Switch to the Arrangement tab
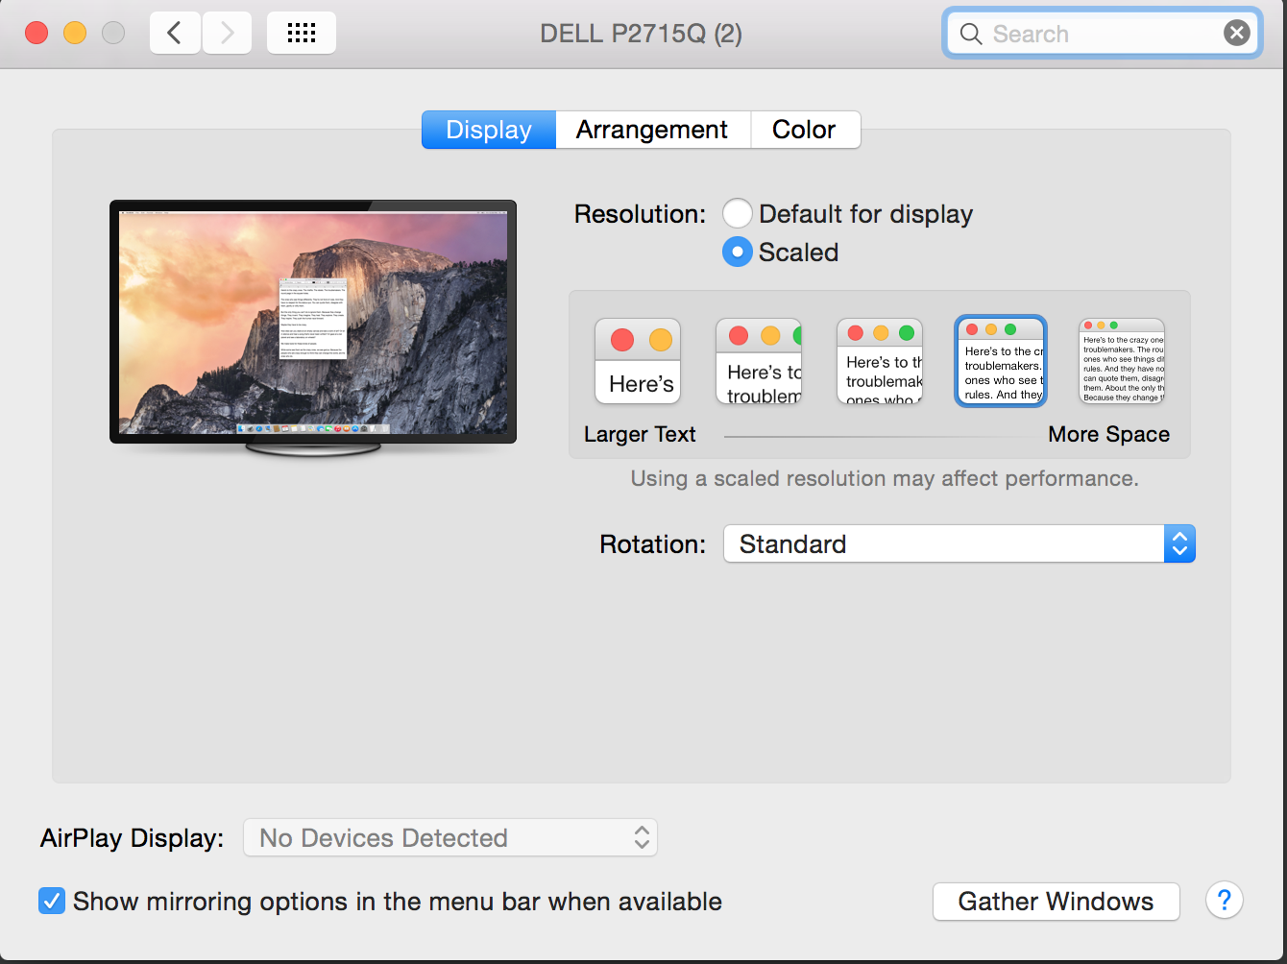 click(x=652, y=130)
